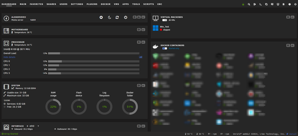Click the Overall Load progress bar
298x136 pixels.
(94, 53)
